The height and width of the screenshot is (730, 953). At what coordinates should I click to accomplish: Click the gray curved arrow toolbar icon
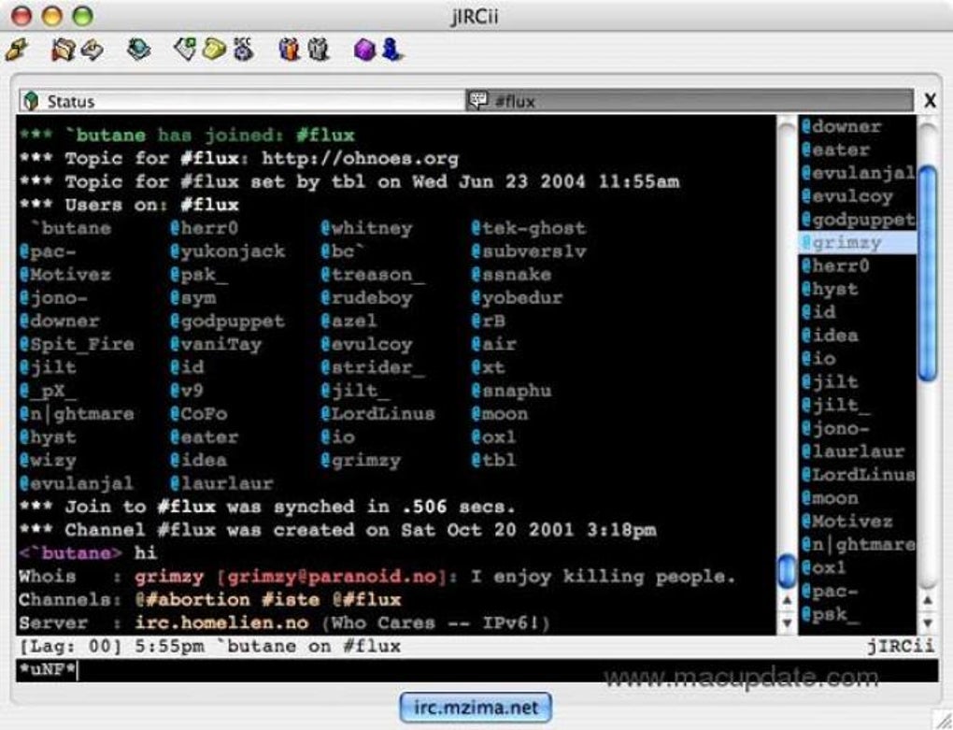tap(92, 50)
